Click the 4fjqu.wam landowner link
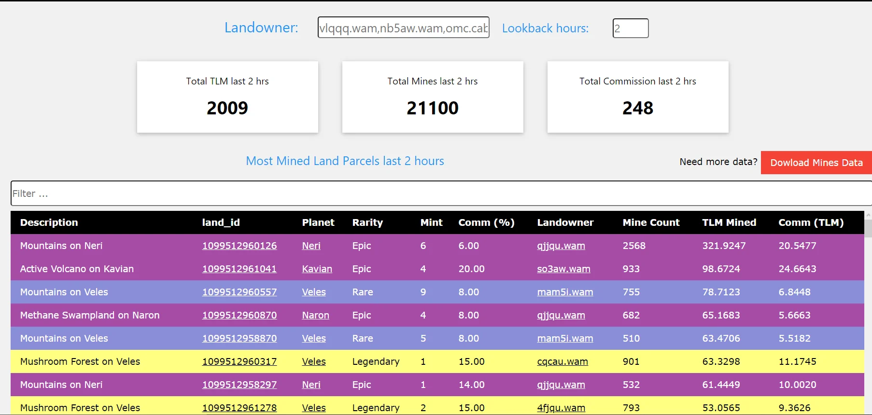 561,408
